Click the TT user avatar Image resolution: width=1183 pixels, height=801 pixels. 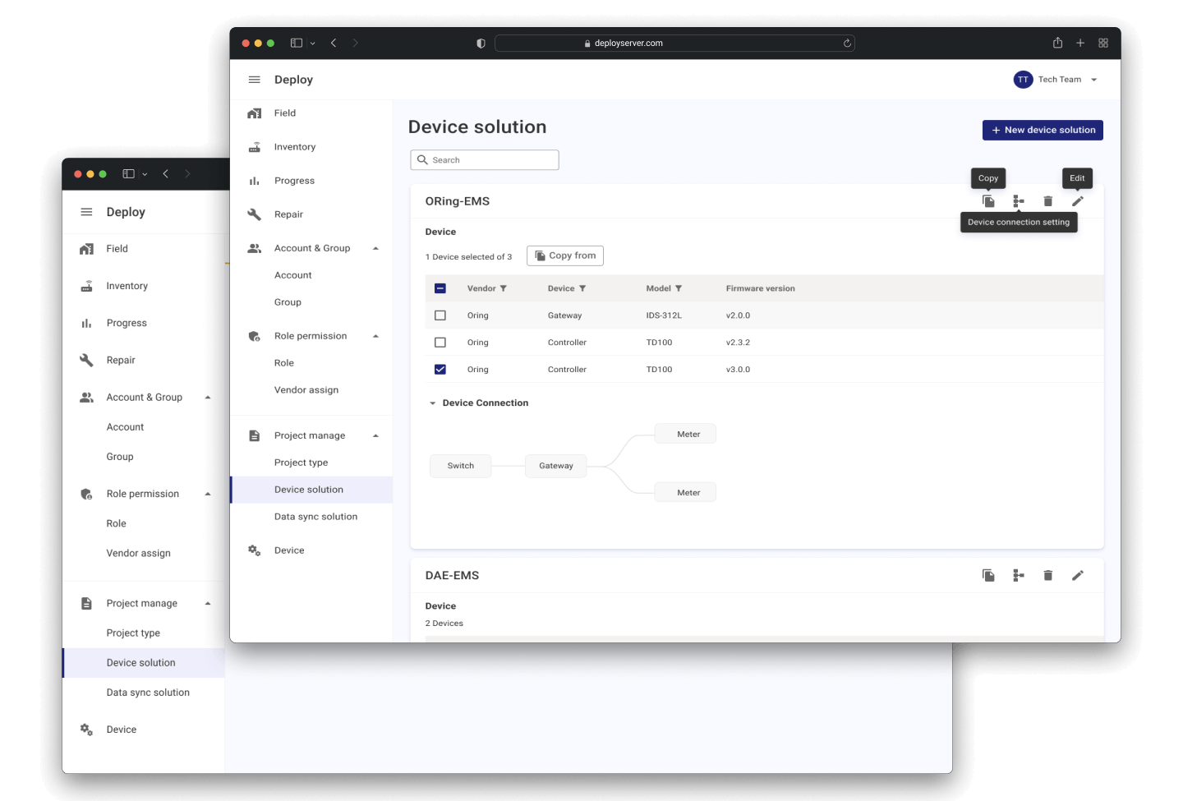click(x=1023, y=80)
